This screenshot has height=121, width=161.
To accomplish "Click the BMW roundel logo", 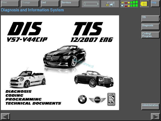I will click(82, 100).
